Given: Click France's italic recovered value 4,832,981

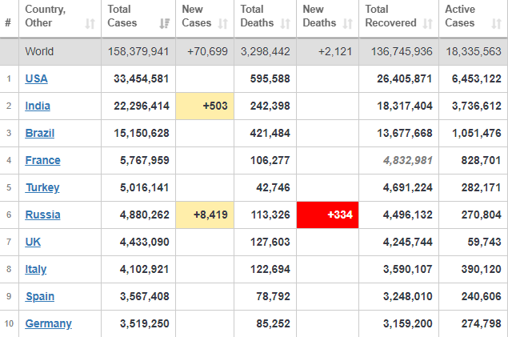Looking at the screenshot, I should 408,160.
